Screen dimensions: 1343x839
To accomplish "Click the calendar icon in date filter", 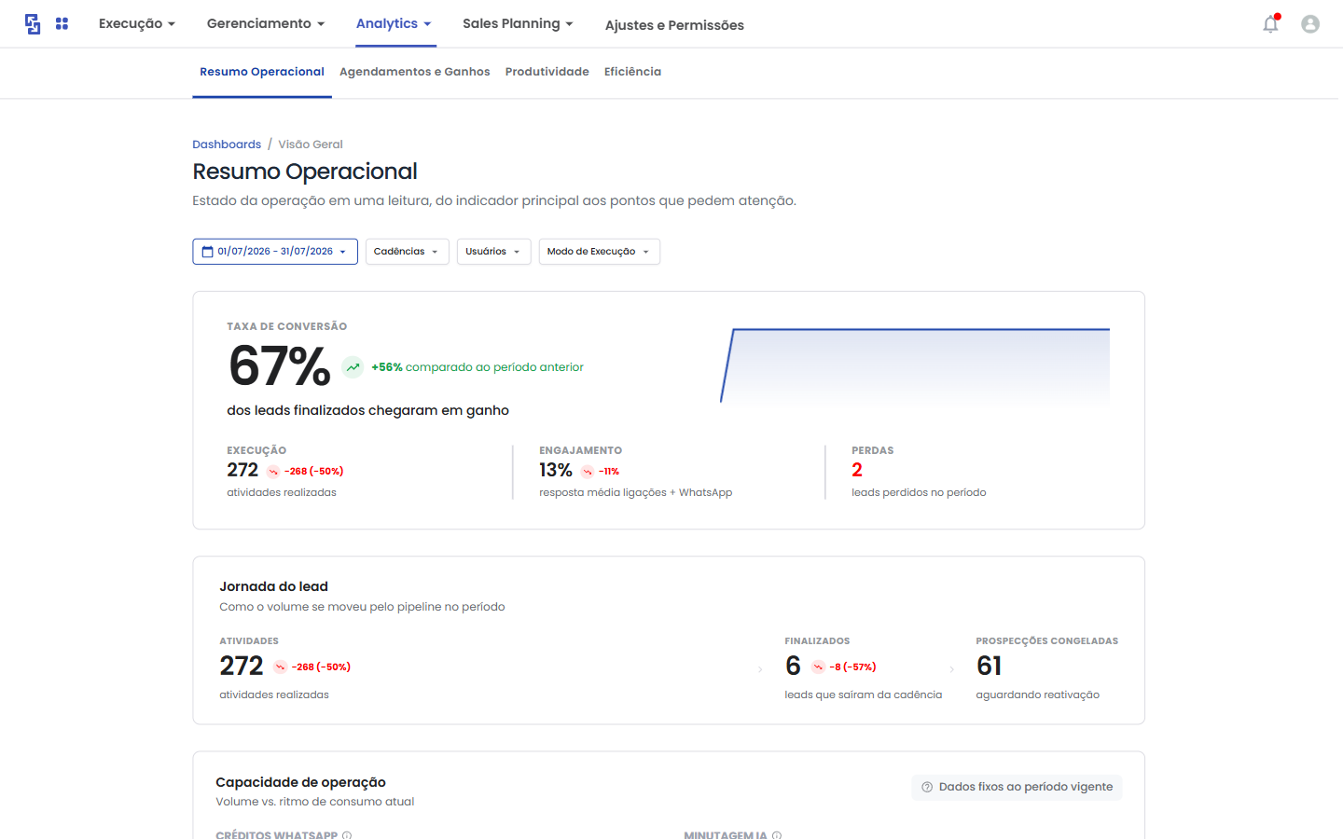I will (208, 252).
